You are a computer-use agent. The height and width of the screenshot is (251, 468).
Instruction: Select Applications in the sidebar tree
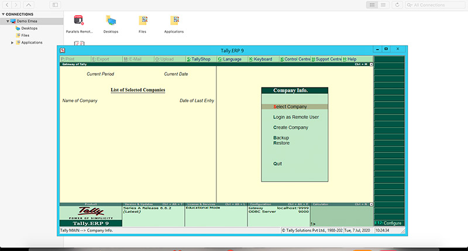[32, 43]
